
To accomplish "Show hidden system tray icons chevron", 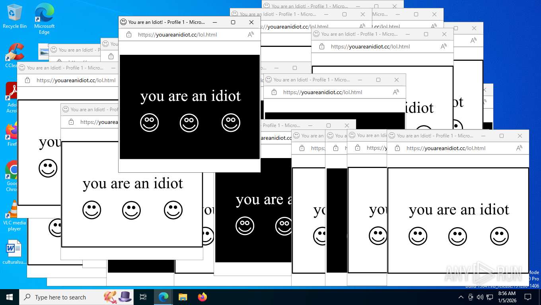I will click(461, 297).
